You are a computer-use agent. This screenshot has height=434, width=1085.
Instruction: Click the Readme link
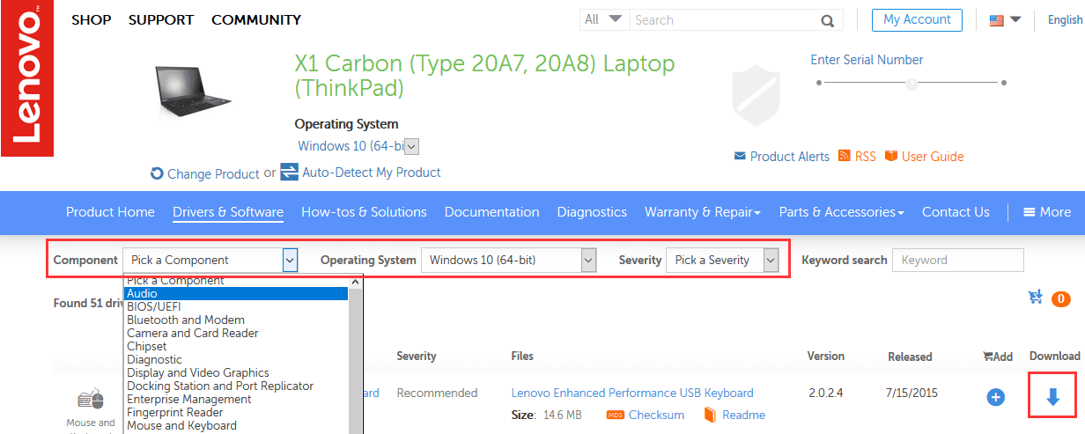click(x=743, y=416)
